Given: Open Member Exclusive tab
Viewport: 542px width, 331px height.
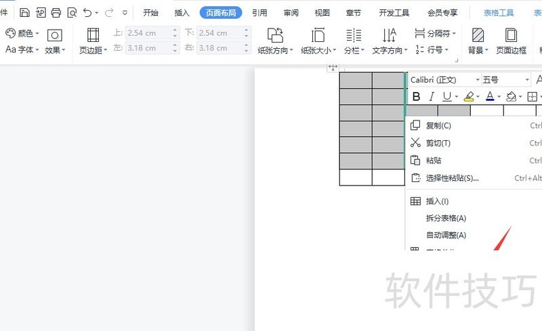Looking at the screenshot, I should coord(442,13).
